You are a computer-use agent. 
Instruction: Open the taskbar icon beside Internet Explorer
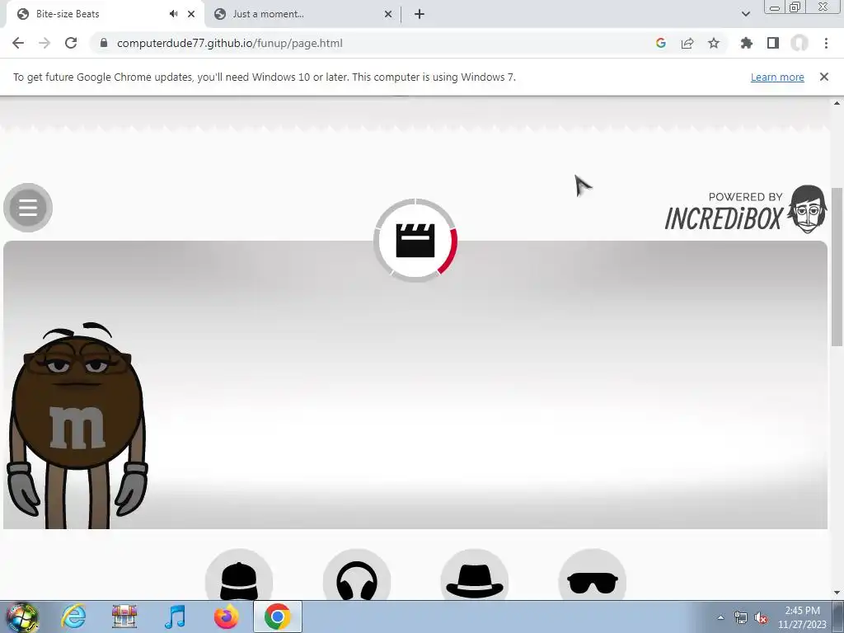pos(124,617)
